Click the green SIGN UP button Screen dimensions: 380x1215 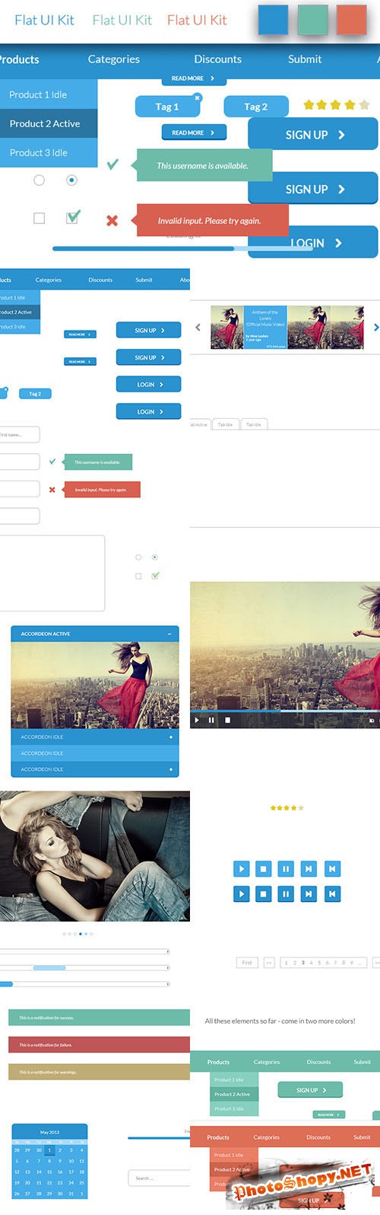[311, 1090]
